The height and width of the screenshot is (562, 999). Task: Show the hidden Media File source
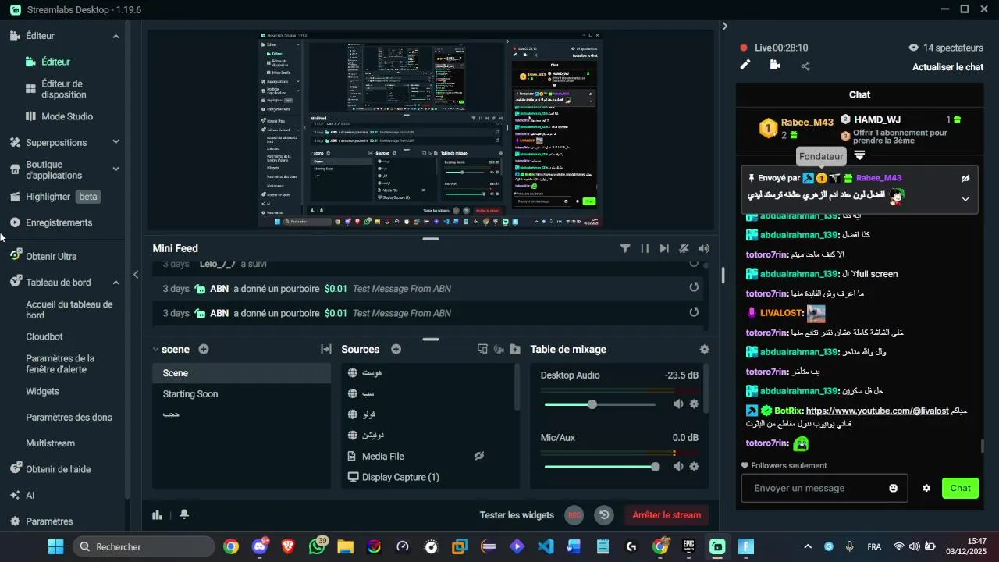479,456
